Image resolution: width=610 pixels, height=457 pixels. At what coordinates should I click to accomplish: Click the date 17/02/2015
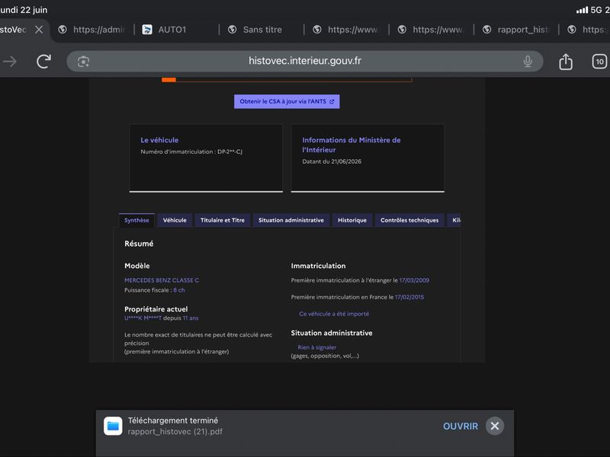tap(409, 297)
